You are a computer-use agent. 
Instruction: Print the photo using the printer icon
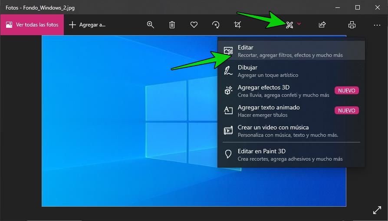coord(352,25)
